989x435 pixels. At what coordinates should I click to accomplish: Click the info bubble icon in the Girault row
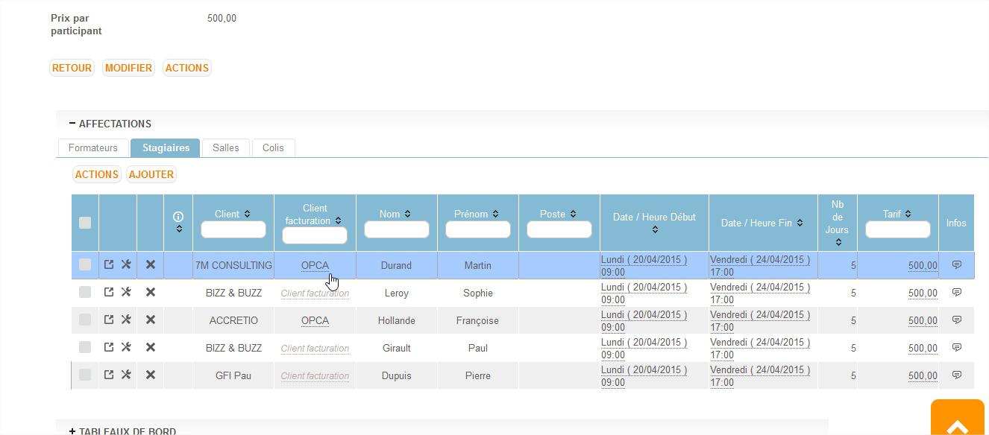(x=956, y=347)
